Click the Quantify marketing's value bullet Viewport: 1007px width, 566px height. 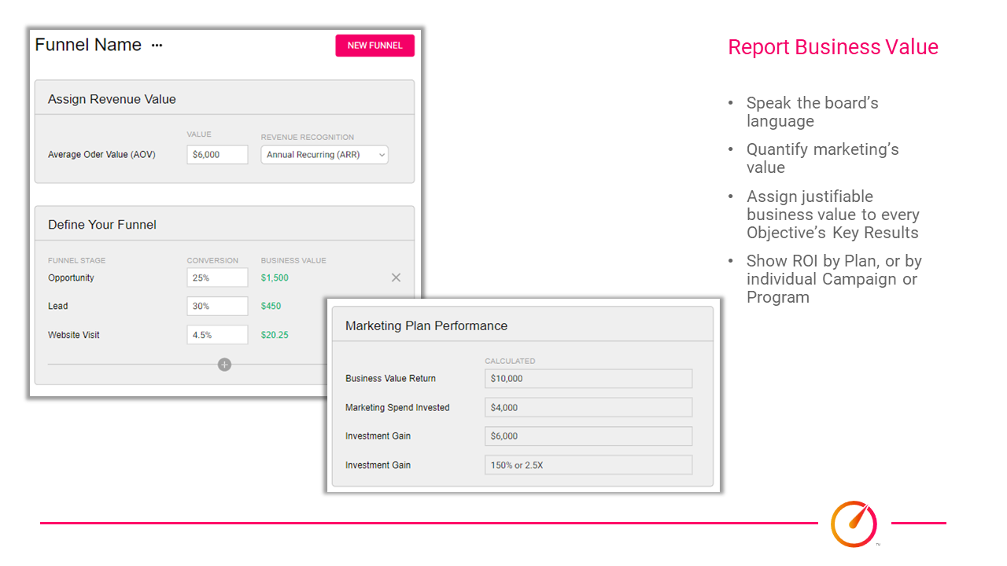coord(823,158)
